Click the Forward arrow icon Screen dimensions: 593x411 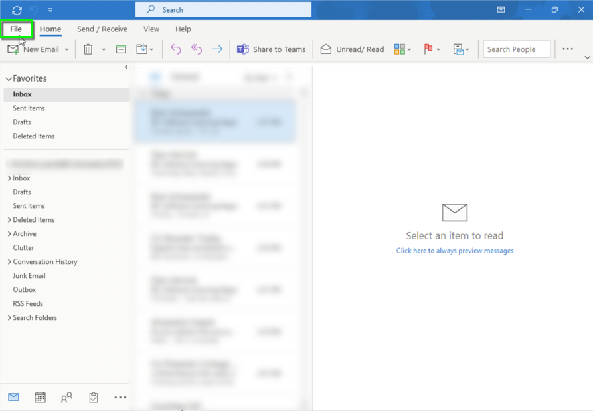click(217, 49)
